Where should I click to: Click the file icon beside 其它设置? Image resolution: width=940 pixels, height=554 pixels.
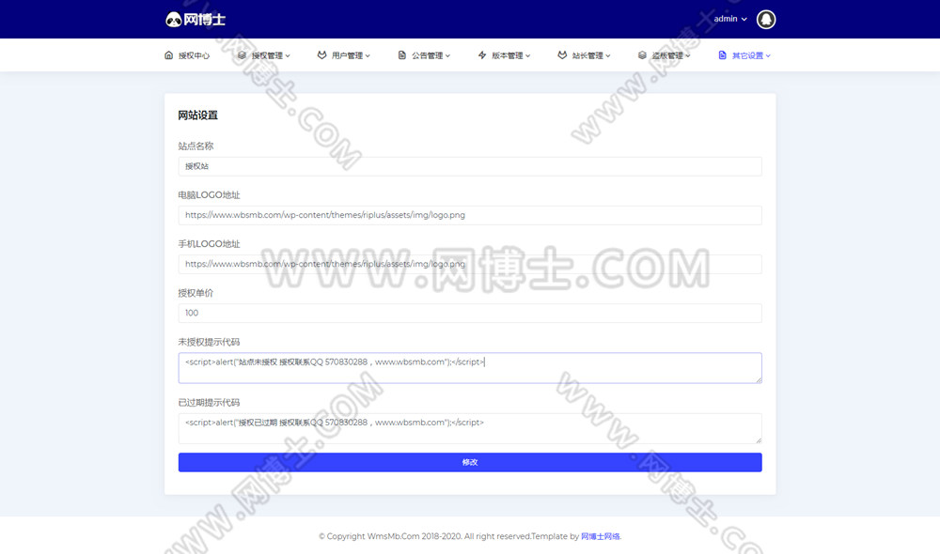click(x=722, y=55)
